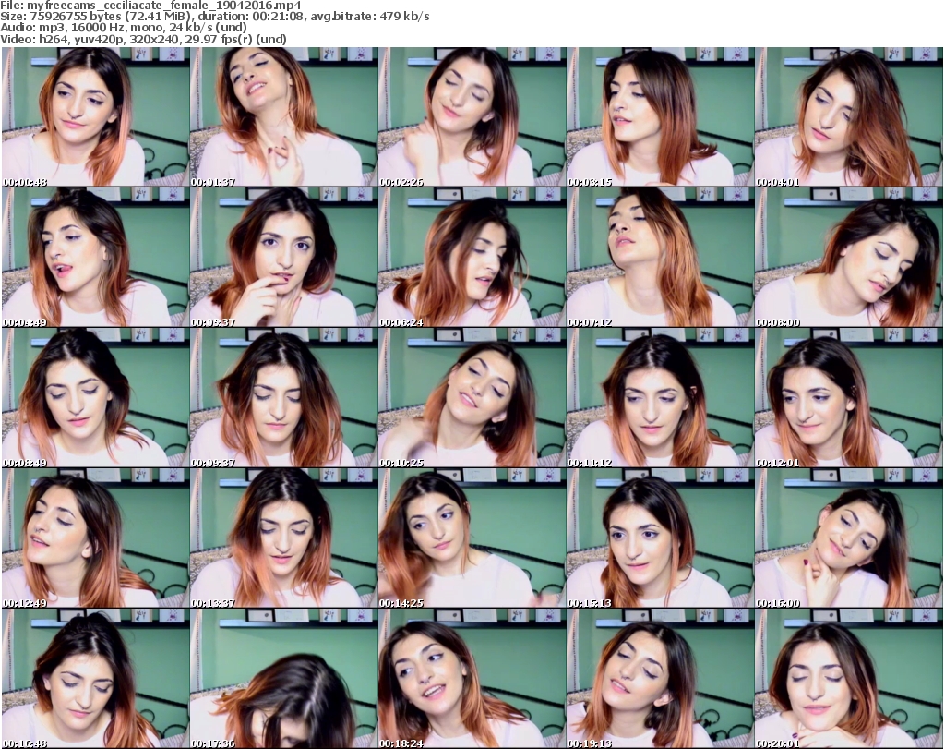The image size is (945, 749).
Task: Pick the thumbnail at 00:08:00
Action: [x=848, y=258]
